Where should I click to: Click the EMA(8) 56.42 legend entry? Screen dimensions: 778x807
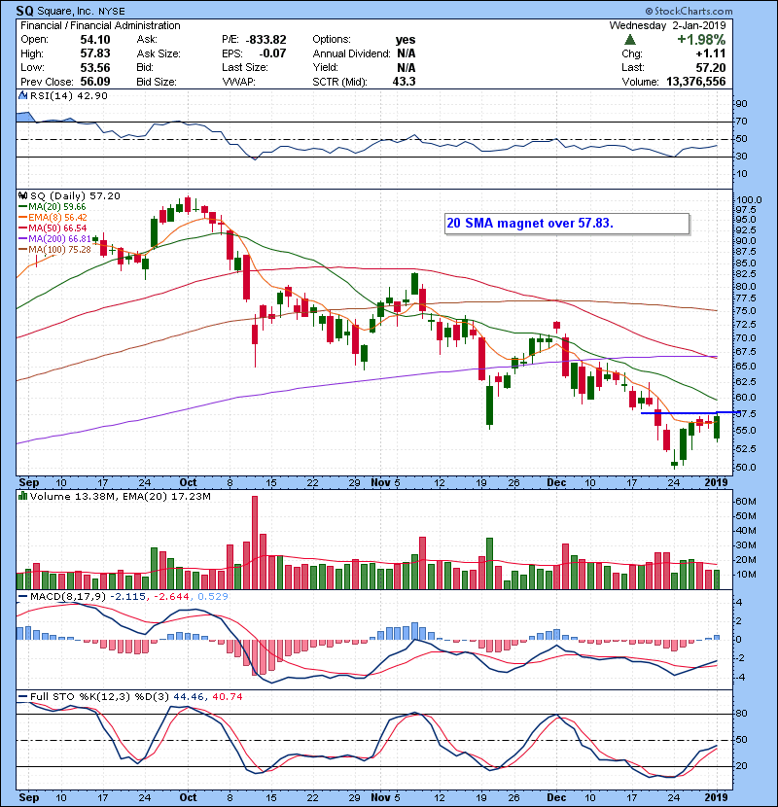point(53,218)
